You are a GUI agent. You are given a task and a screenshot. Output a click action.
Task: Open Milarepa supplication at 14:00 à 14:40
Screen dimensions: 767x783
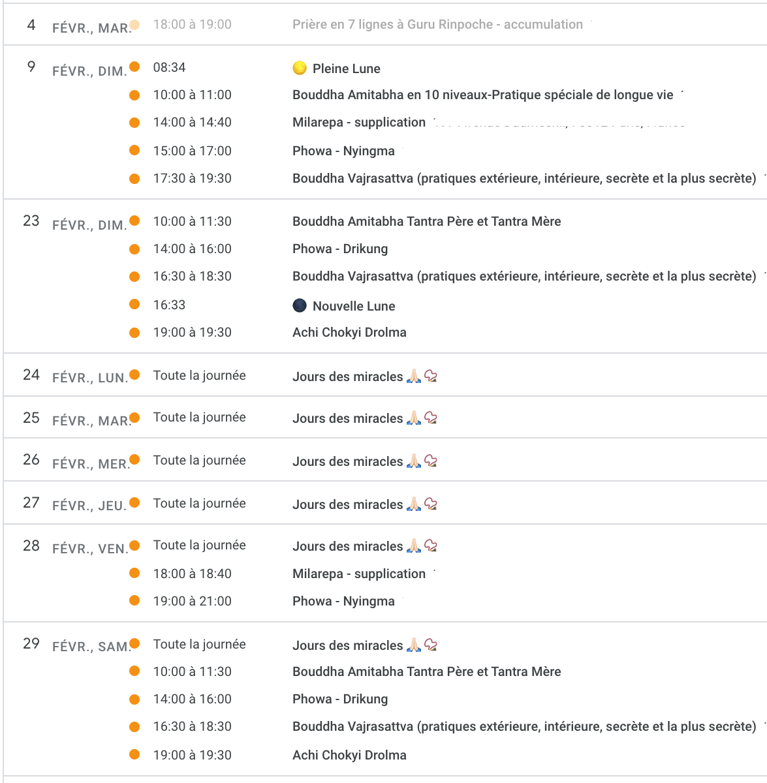358,123
